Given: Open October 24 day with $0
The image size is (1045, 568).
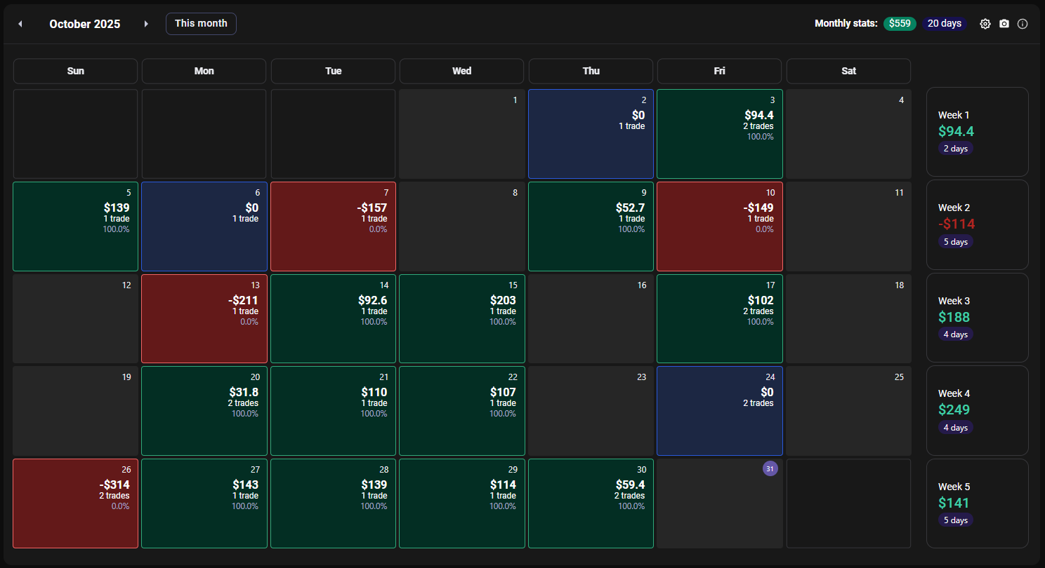Looking at the screenshot, I should click(x=719, y=410).
